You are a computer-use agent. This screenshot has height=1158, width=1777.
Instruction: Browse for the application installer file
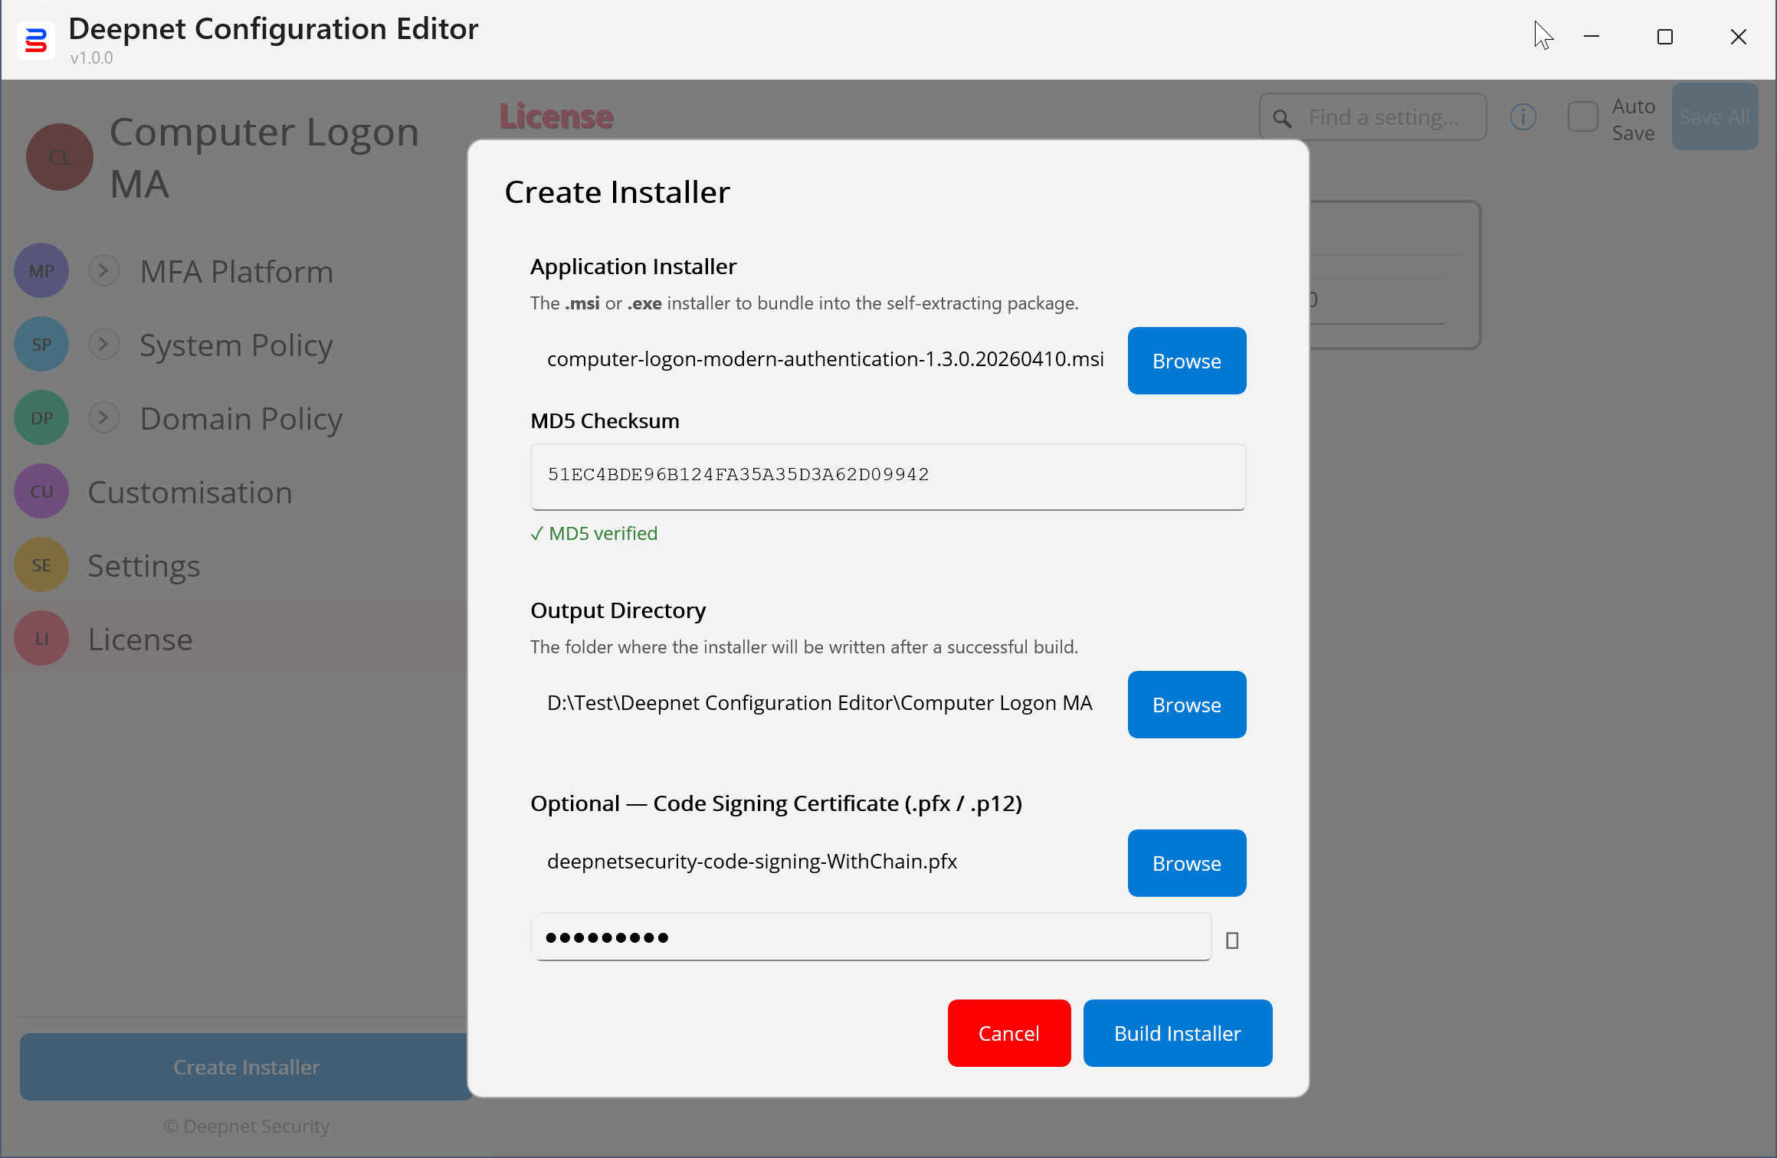tap(1186, 361)
